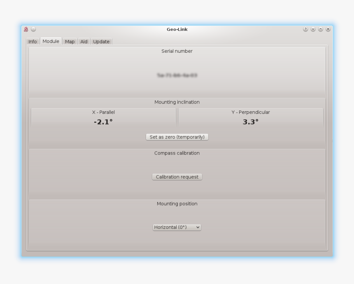Click the Y - Perpendicular label
Image resolution: width=354 pixels, height=284 pixels.
(x=251, y=112)
